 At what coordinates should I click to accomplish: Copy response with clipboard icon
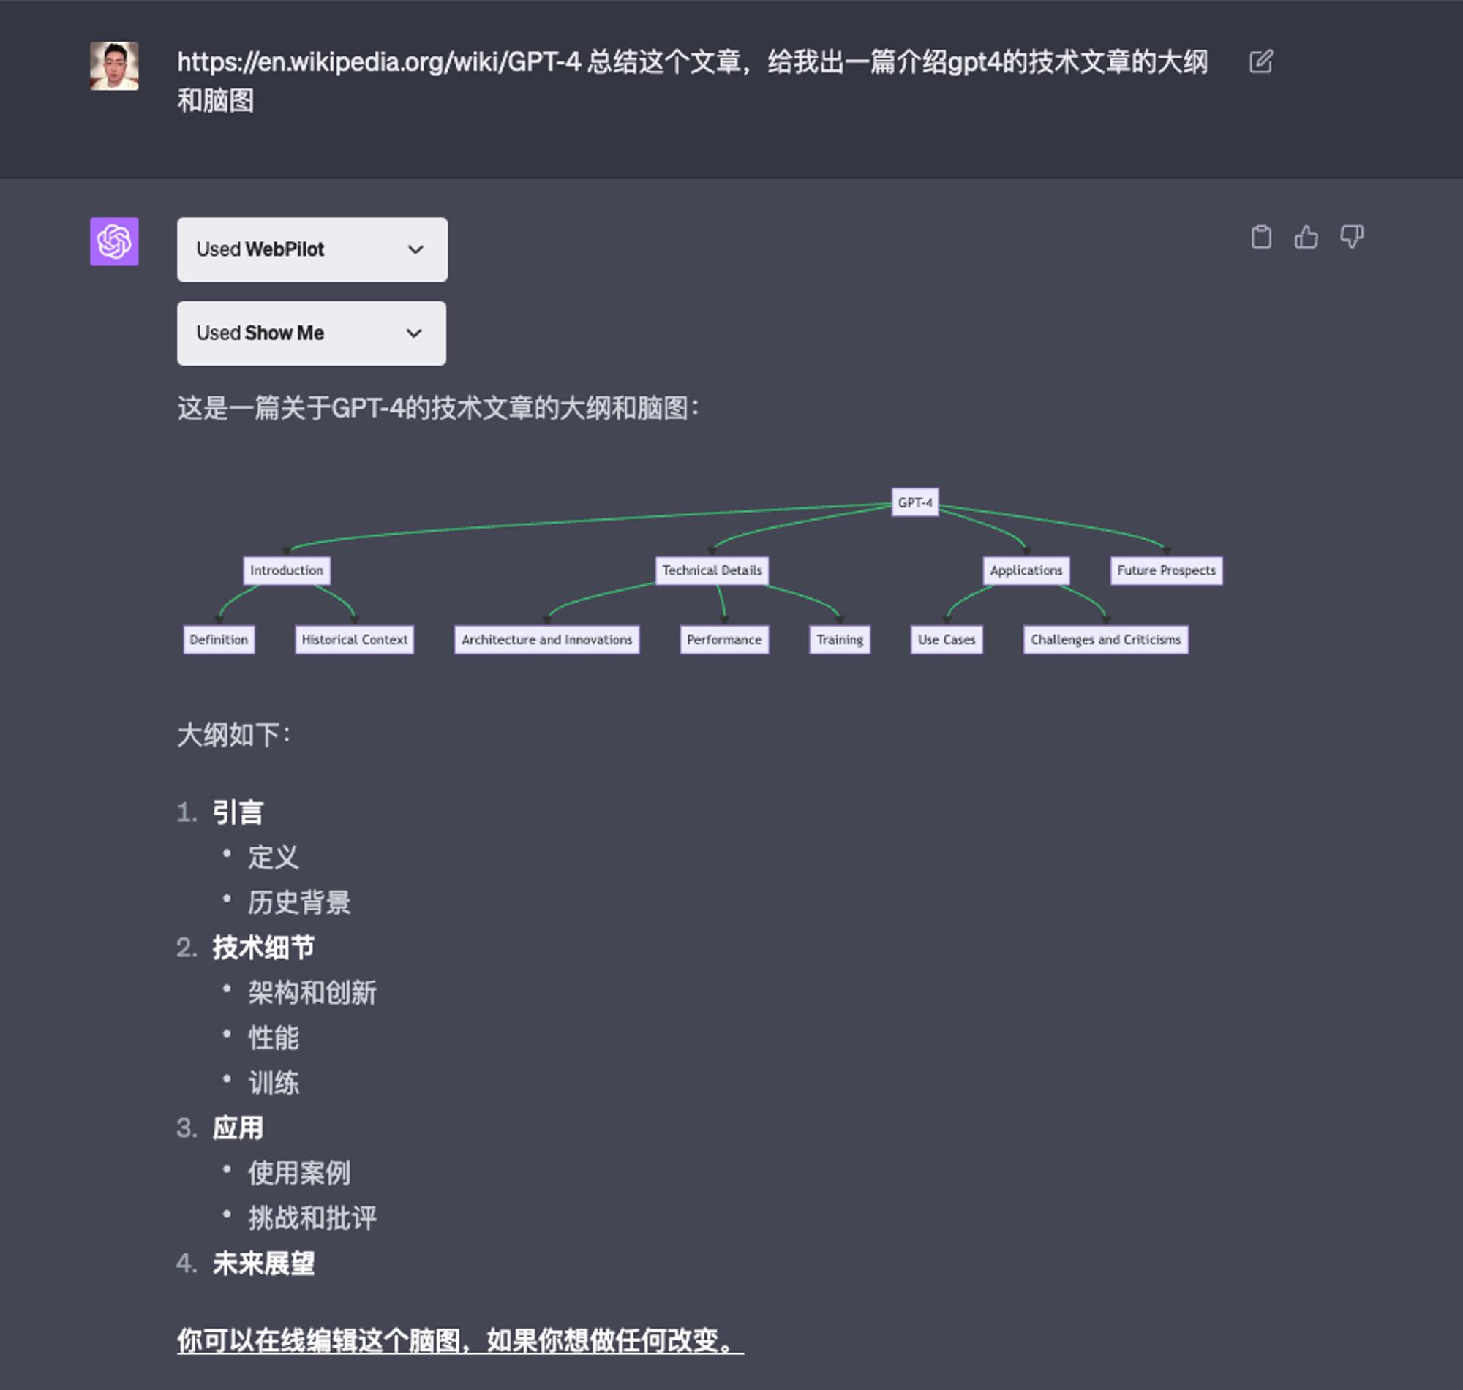[1260, 237]
